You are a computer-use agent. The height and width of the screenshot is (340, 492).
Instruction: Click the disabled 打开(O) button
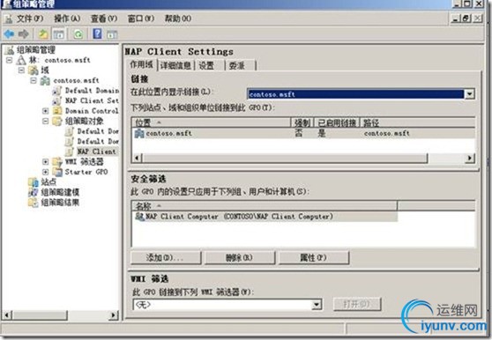pos(357,304)
